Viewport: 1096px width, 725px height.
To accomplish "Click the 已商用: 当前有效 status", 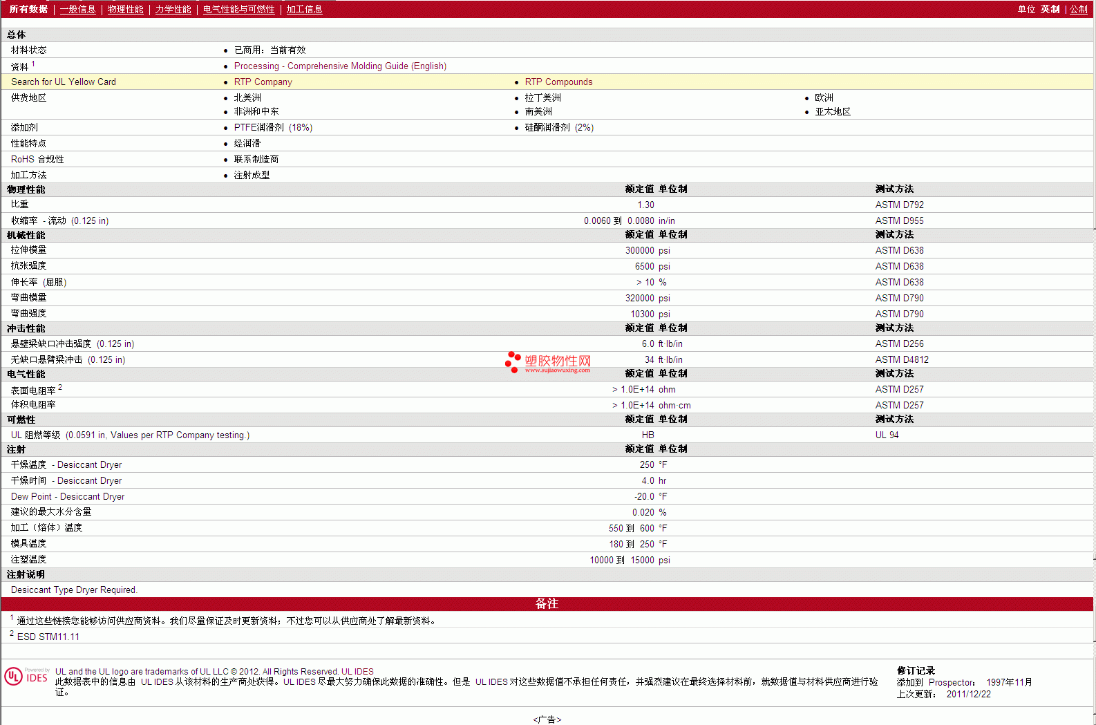I will [x=270, y=50].
